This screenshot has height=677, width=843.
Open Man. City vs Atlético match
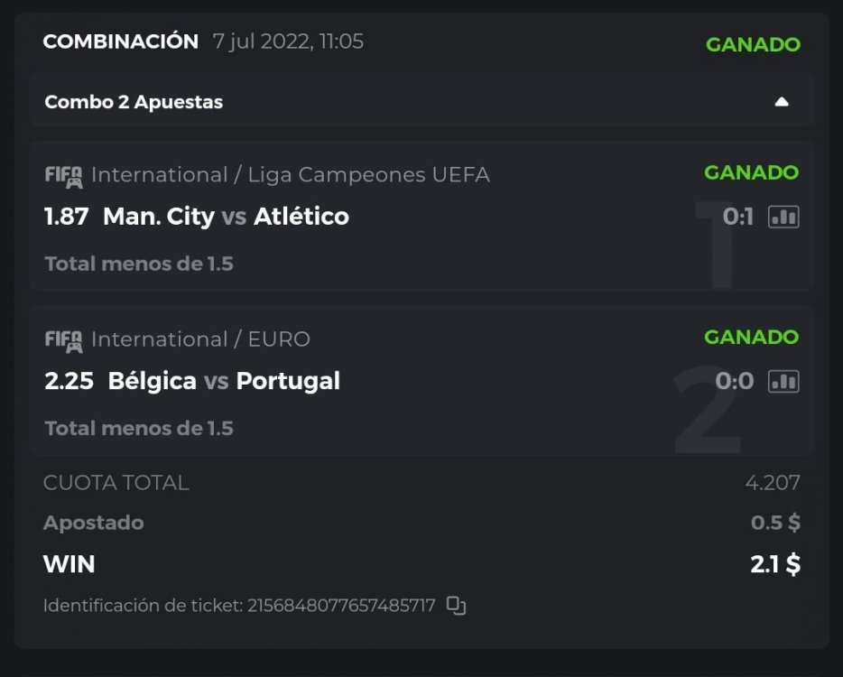click(x=226, y=217)
